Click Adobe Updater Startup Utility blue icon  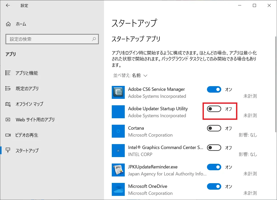[x=118, y=112]
